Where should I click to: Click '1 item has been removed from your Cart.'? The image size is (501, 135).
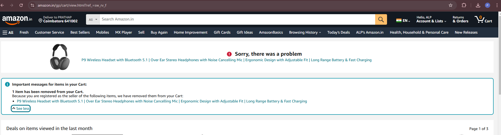click(x=48, y=92)
